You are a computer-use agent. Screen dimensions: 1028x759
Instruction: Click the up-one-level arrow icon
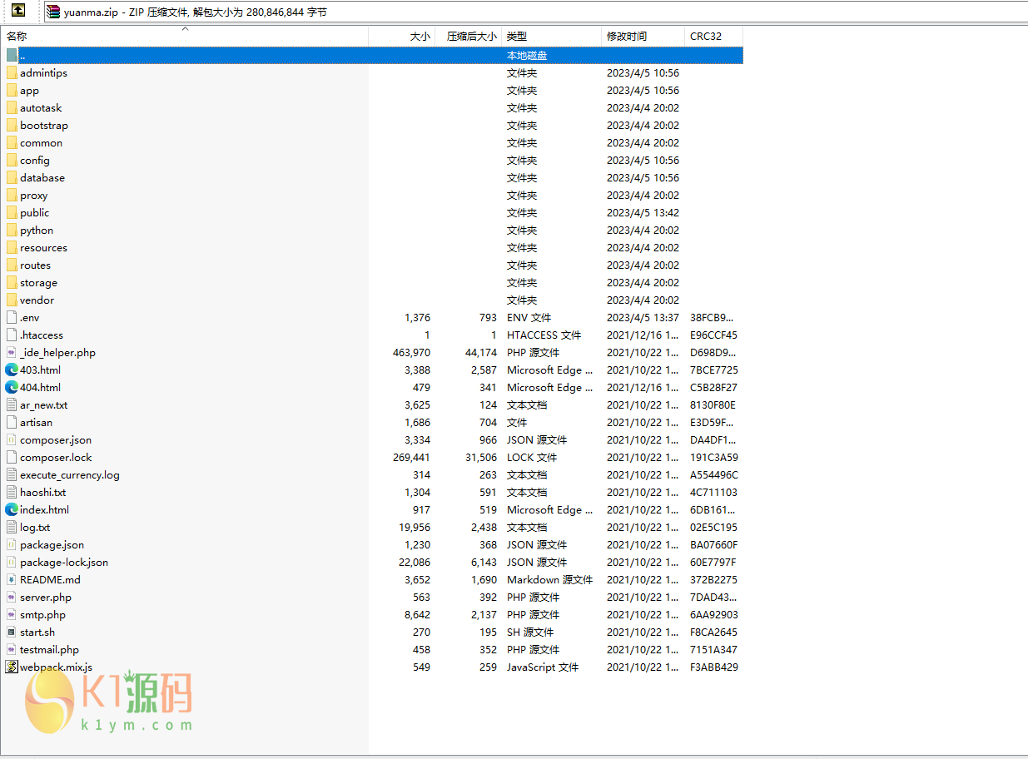point(17,11)
